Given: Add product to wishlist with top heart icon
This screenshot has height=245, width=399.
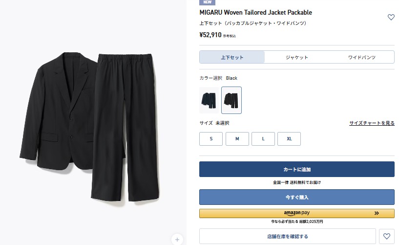Looking at the screenshot, I should [391, 17].
